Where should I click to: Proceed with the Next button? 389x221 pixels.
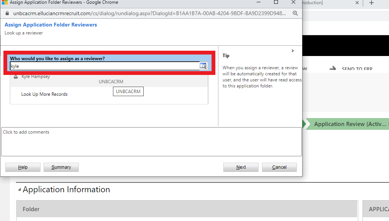click(241, 167)
